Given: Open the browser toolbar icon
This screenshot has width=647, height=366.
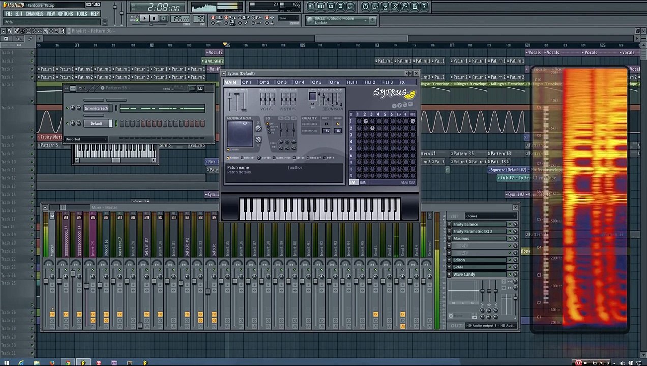Looking at the screenshot, I should tap(341, 7).
